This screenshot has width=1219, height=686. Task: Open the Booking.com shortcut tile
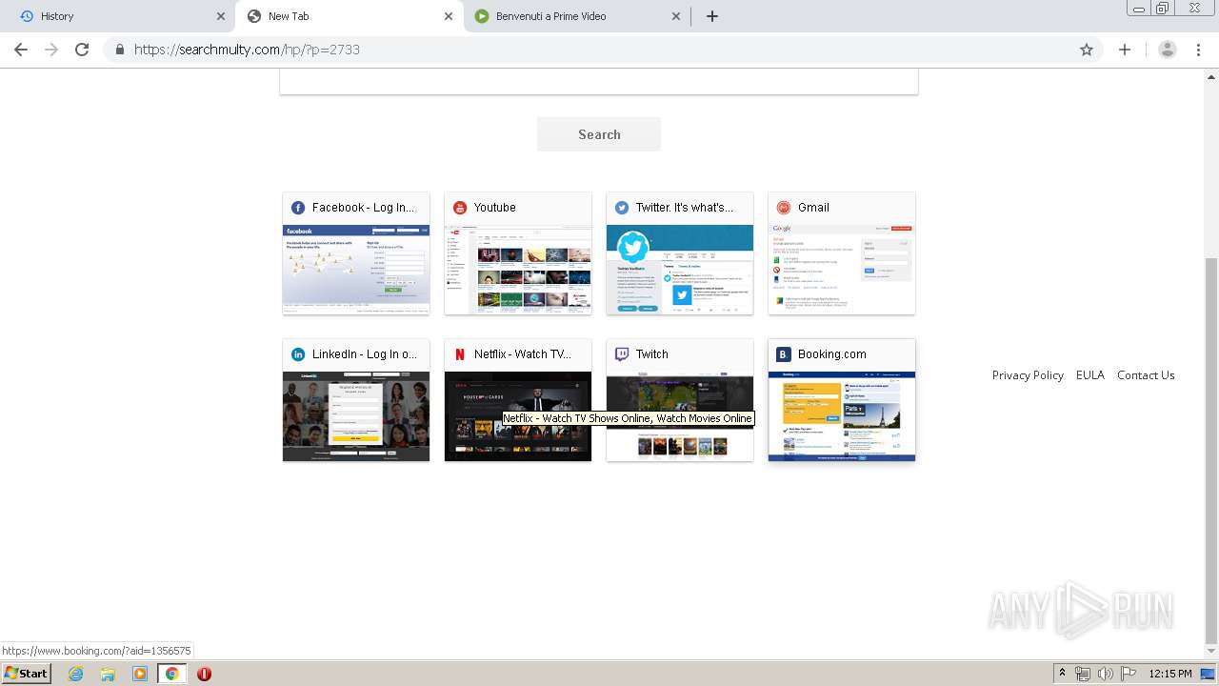[x=842, y=400]
